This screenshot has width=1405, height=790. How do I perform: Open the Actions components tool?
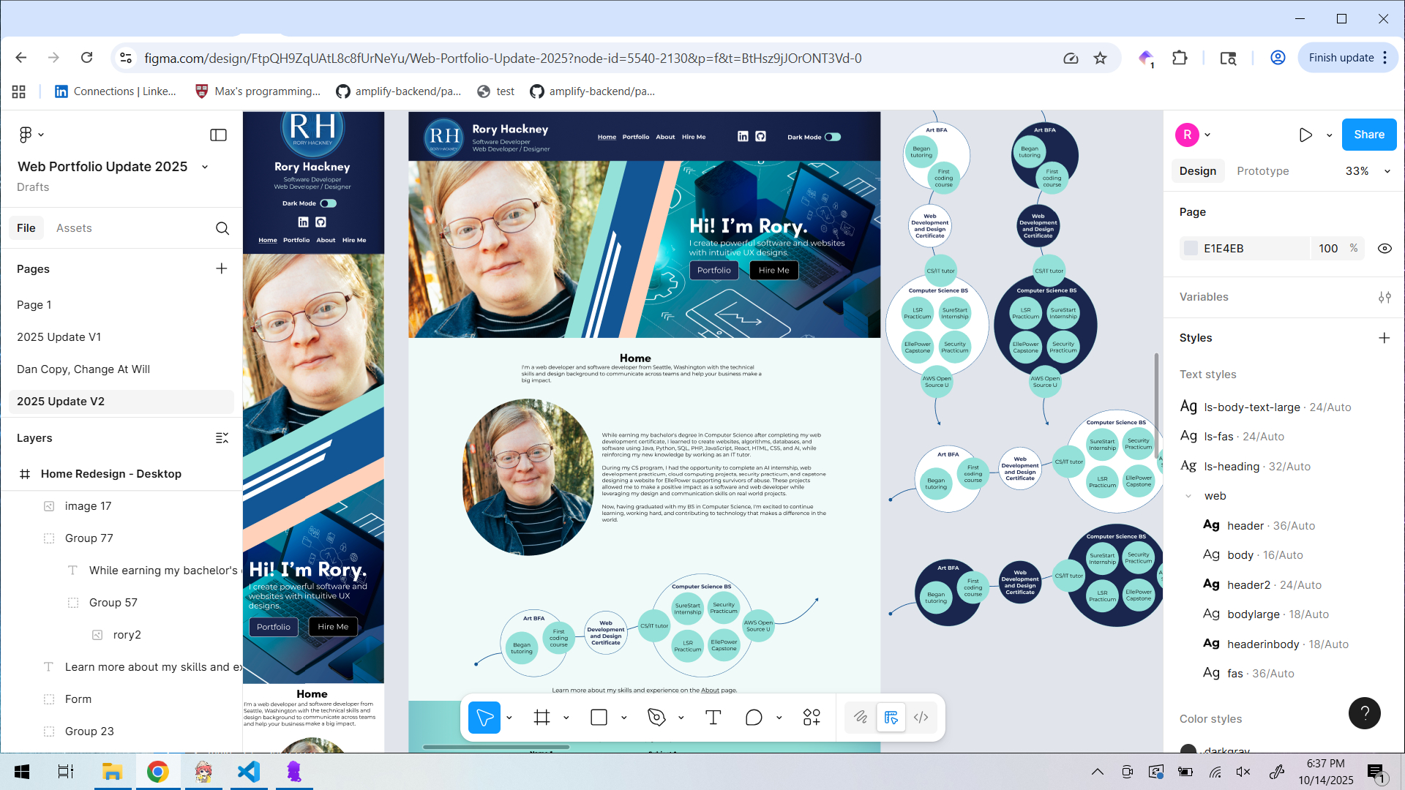click(812, 718)
